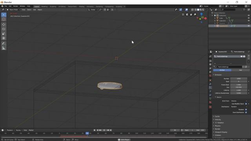Switch to the Modeling workspace tab

tap(44, 7)
